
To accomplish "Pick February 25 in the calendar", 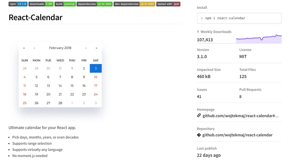I will [x=25, y=103].
